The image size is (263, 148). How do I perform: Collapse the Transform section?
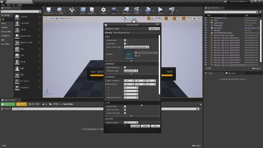[x=105, y=77]
